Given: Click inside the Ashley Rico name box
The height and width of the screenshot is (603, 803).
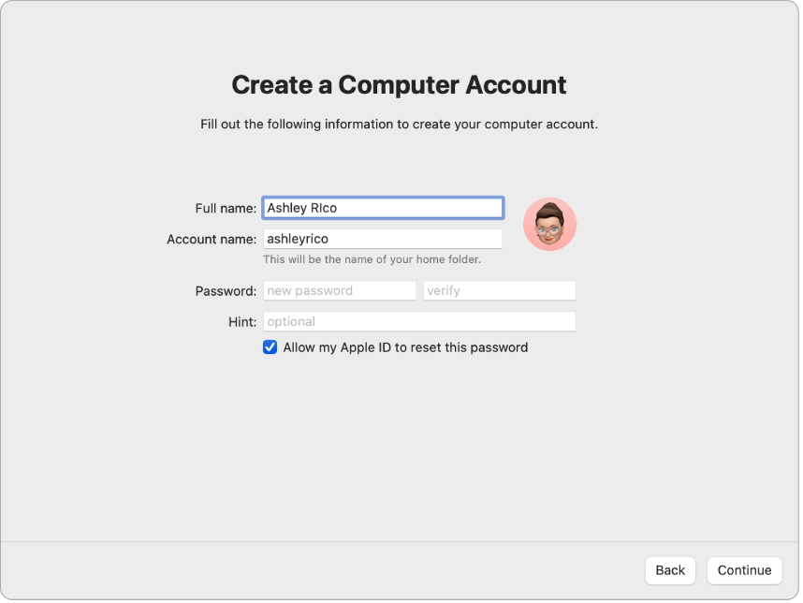Looking at the screenshot, I should coord(383,207).
